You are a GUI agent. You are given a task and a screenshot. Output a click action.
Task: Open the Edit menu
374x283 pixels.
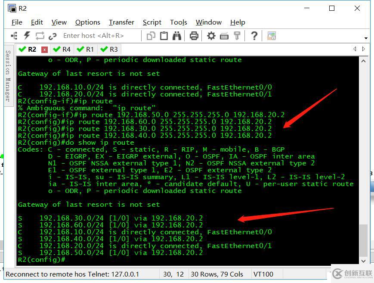point(37,22)
